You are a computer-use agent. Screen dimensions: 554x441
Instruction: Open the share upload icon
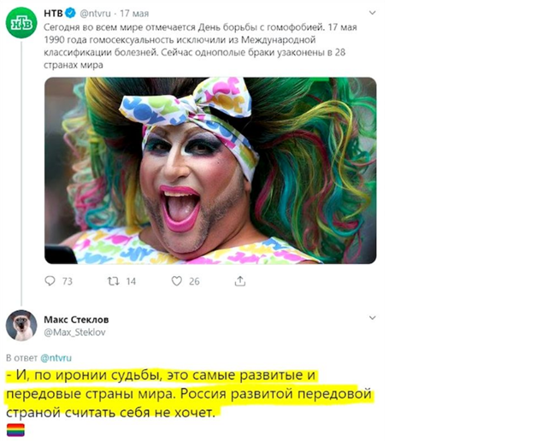[x=240, y=281]
